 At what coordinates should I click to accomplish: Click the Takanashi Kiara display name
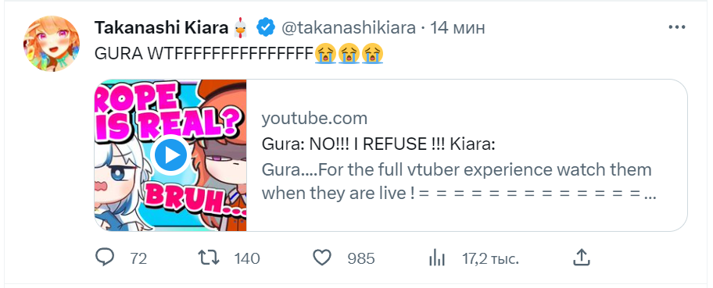click(x=161, y=28)
